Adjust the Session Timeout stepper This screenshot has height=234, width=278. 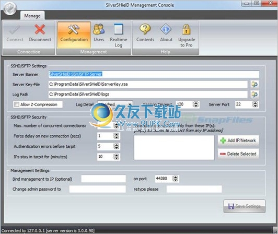pyautogui.click(x=196, y=104)
